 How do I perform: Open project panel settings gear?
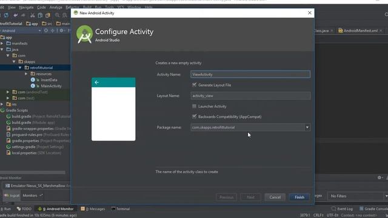(x=62, y=31)
